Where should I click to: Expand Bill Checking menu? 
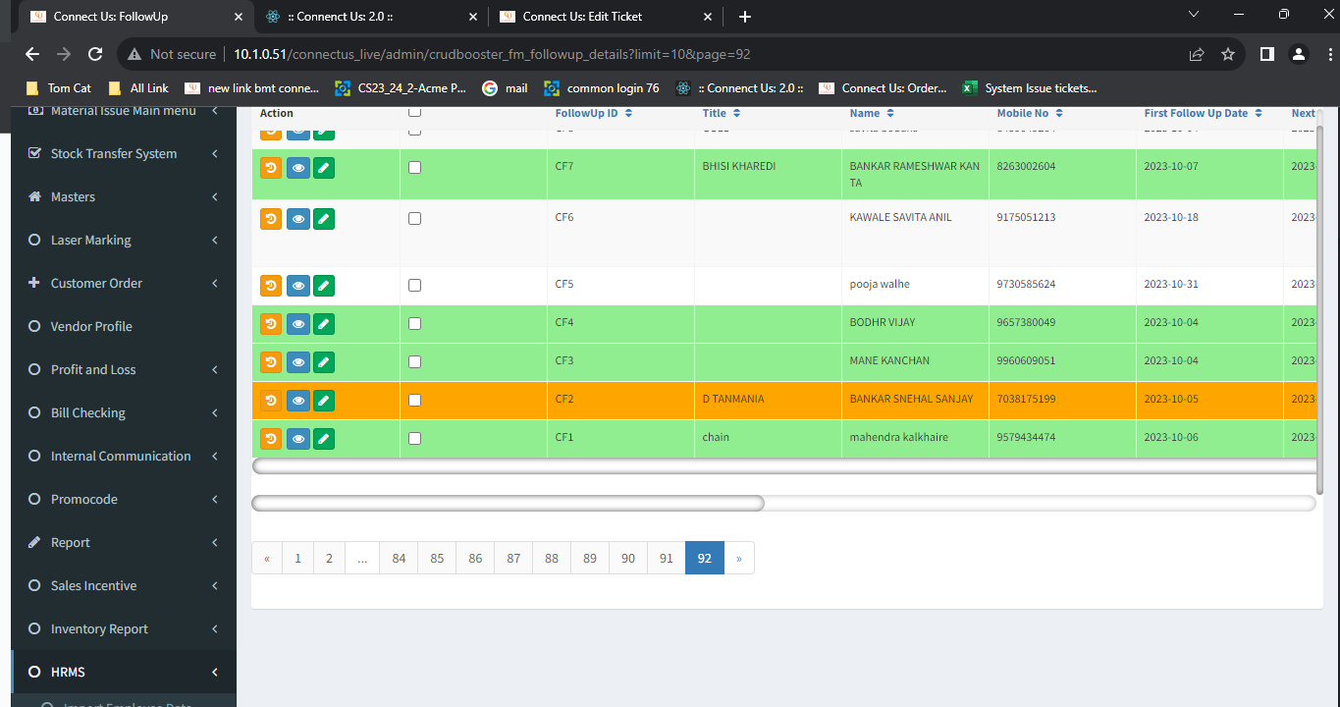pyautogui.click(x=124, y=413)
